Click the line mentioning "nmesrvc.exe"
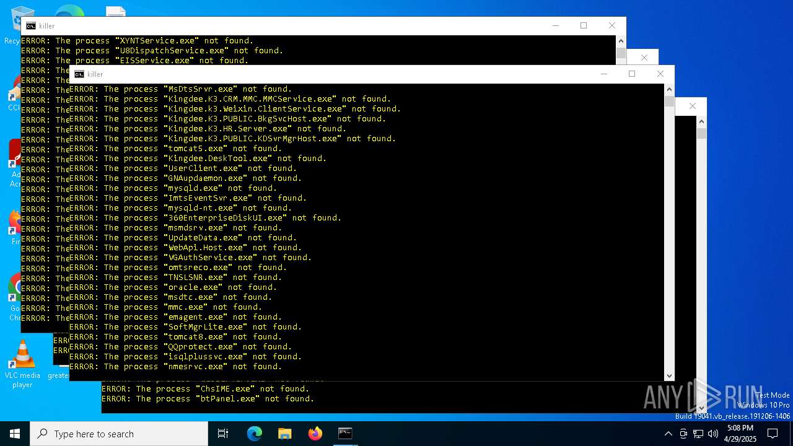 coord(175,367)
